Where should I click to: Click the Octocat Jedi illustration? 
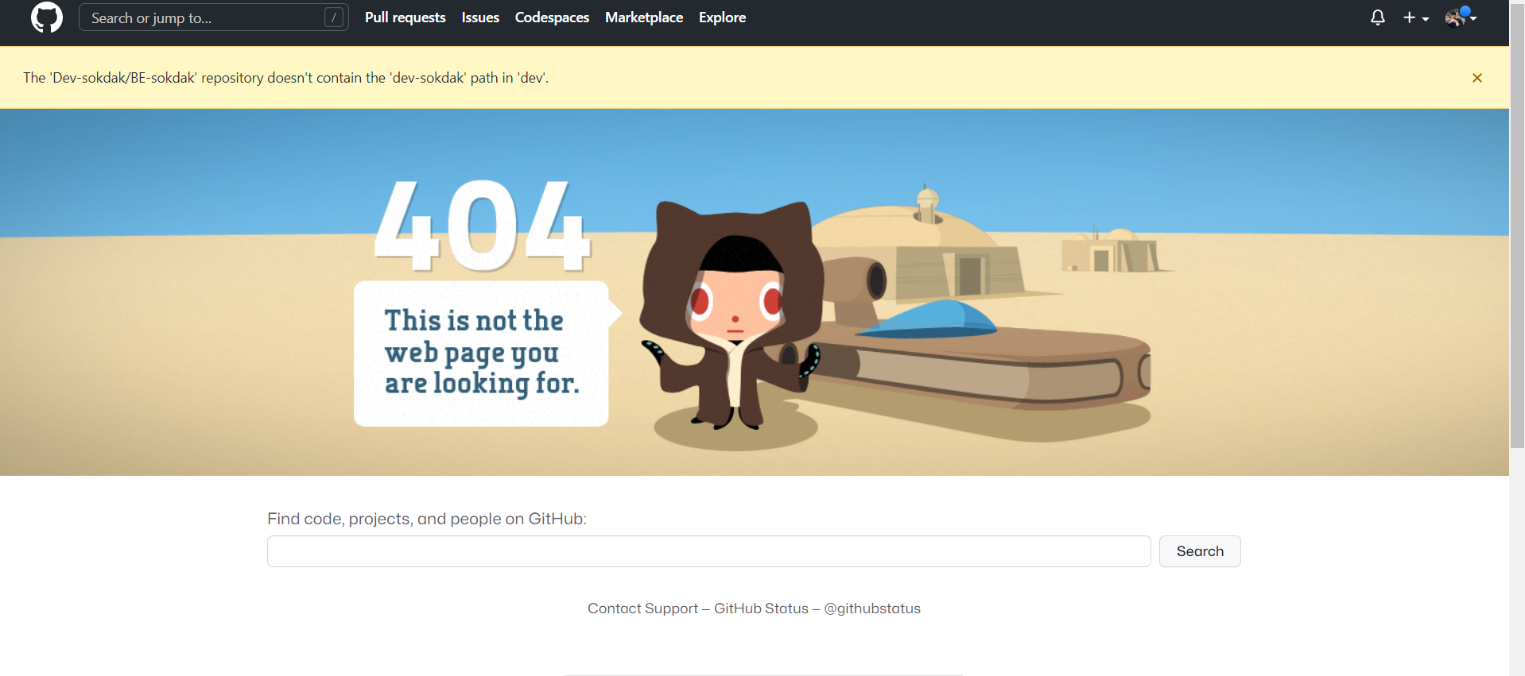click(x=731, y=314)
